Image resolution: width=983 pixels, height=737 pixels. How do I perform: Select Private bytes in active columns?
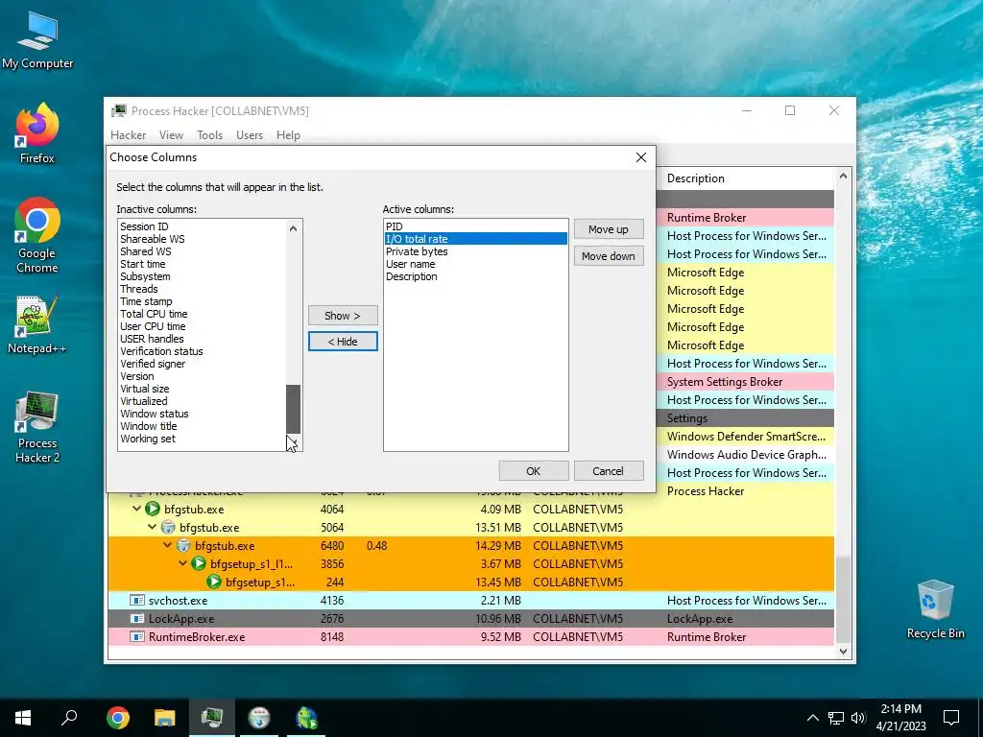click(475, 251)
